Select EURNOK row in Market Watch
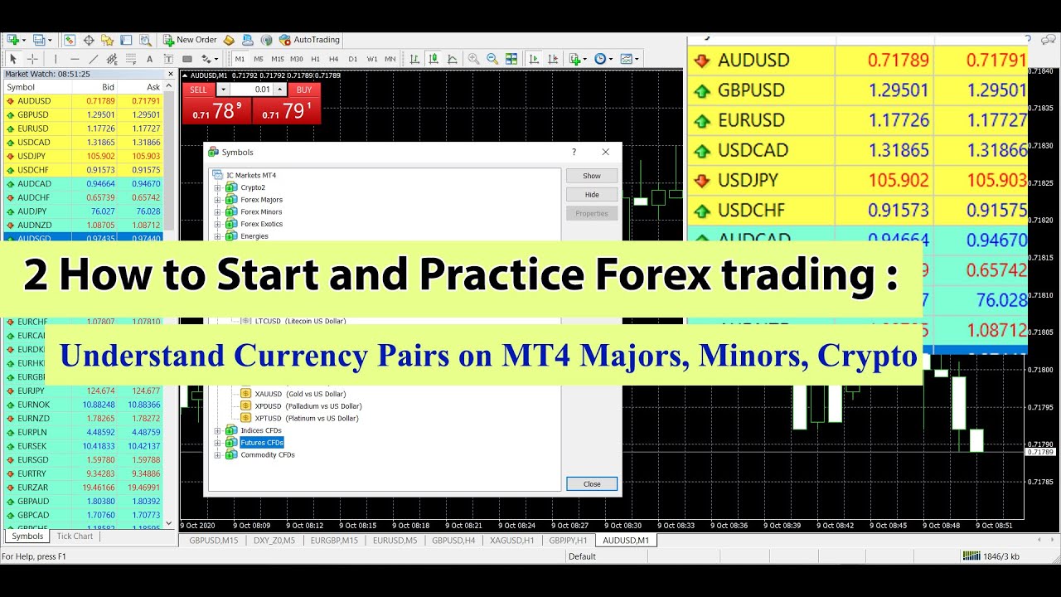The height and width of the screenshot is (597, 1061). click(83, 405)
